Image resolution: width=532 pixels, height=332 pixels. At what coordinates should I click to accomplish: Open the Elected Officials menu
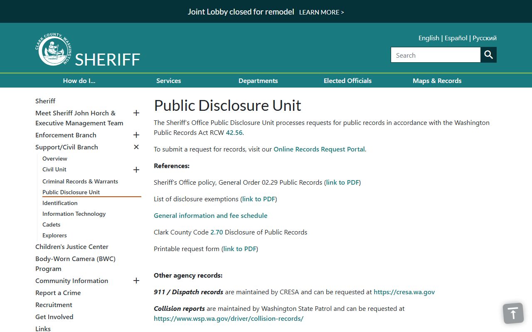(x=347, y=81)
